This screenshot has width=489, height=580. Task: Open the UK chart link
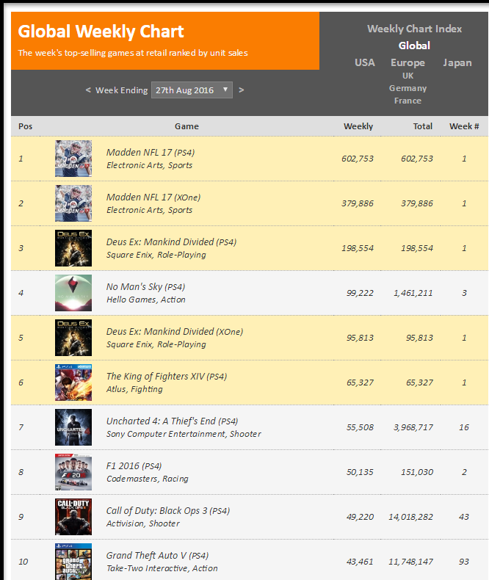[407, 76]
